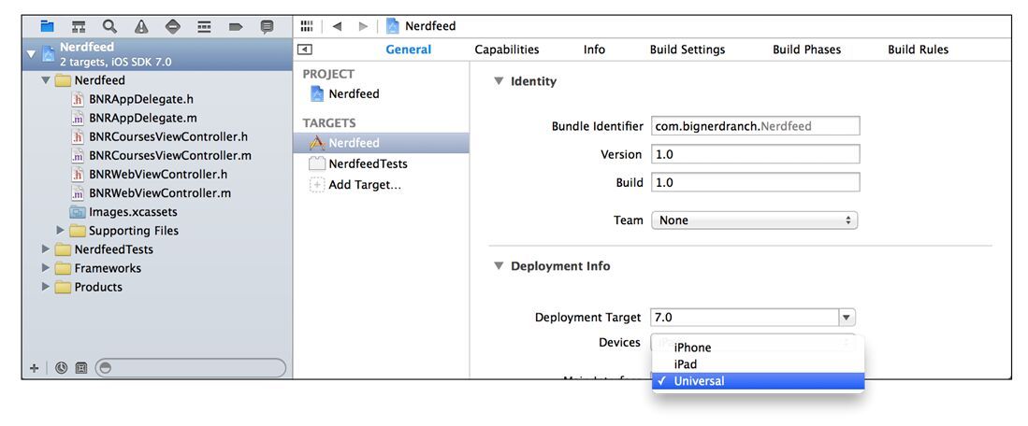Hide the project and targets list

pyautogui.click(x=305, y=50)
